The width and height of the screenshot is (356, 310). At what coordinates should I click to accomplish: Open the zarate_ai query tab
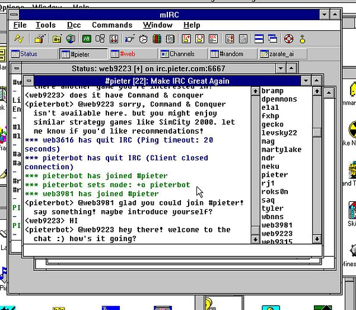pos(283,54)
